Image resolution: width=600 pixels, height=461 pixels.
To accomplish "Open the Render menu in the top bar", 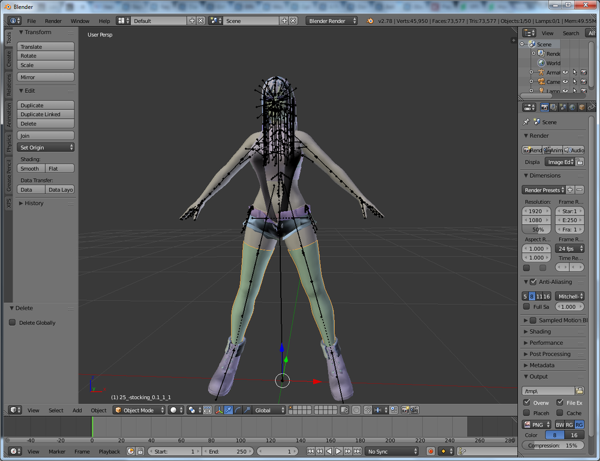I will (53, 20).
